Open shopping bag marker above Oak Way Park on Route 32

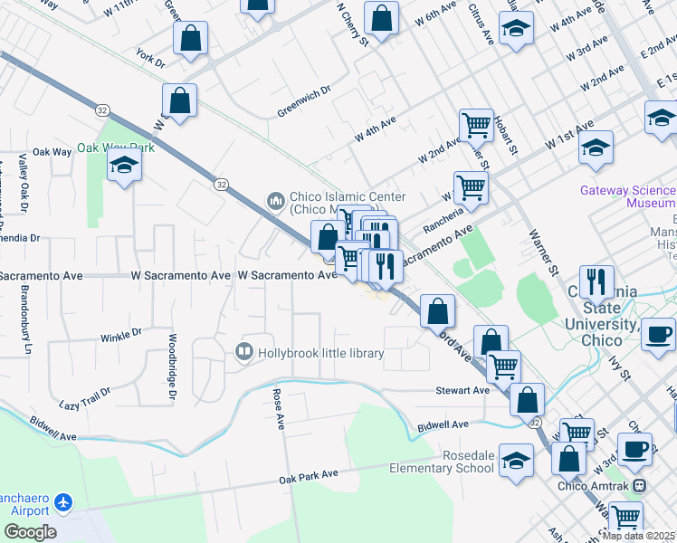pos(179,102)
